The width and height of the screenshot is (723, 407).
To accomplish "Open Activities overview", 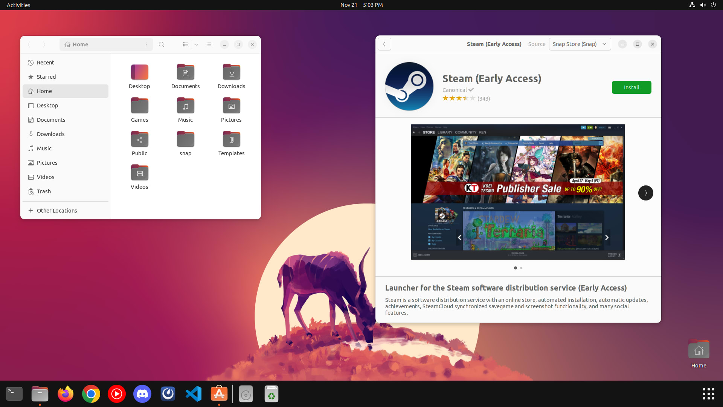I will [x=18, y=5].
